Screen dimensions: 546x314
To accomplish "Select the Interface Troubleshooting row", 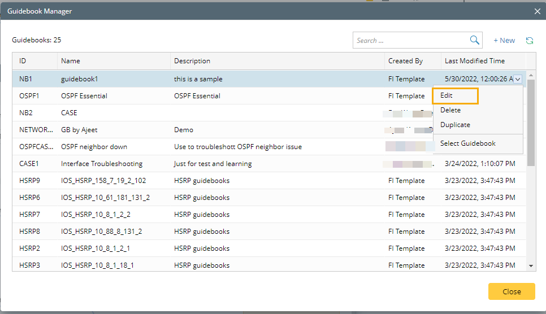I will click(x=102, y=164).
